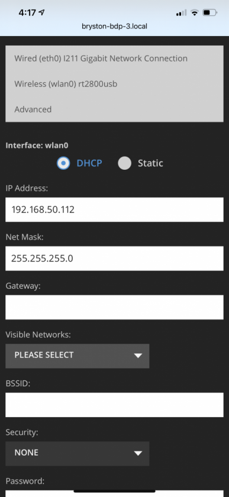Viewport: 229px width, 497px height.
Task: Expand the Security dropdown showing NONE
Action: coord(78,454)
